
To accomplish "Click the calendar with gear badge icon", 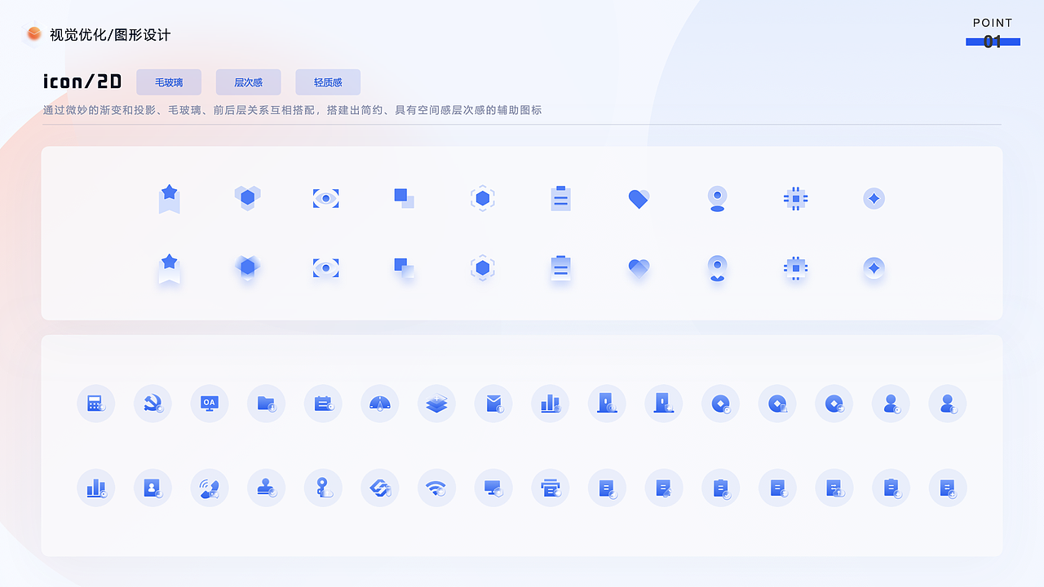I will click(x=323, y=403).
